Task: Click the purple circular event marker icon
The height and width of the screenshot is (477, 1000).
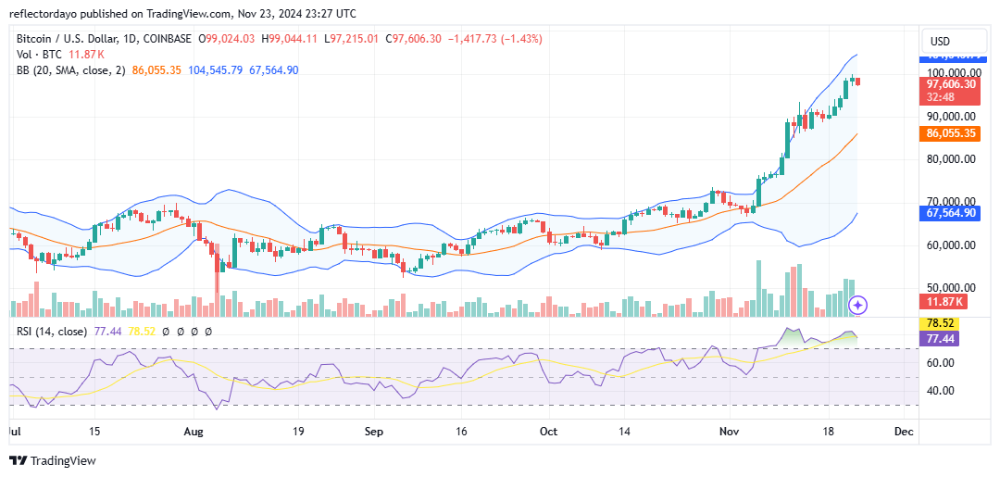Action: (x=857, y=306)
